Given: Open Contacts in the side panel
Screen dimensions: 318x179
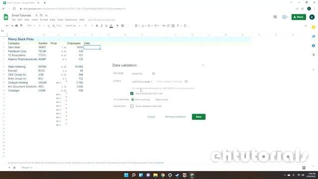Looking at the screenshot, I should [314, 46].
